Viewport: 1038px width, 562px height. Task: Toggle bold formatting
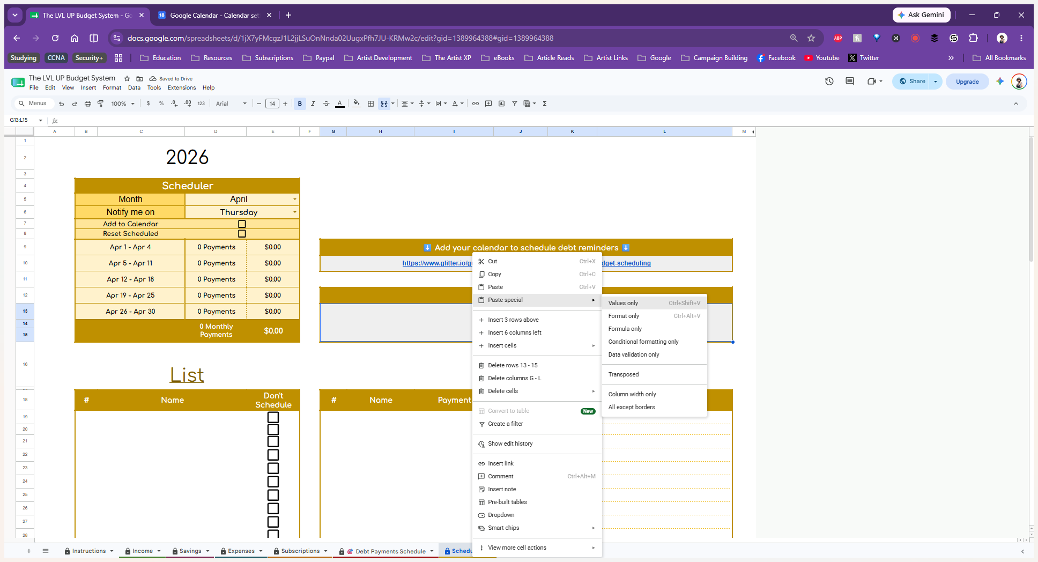click(300, 103)
